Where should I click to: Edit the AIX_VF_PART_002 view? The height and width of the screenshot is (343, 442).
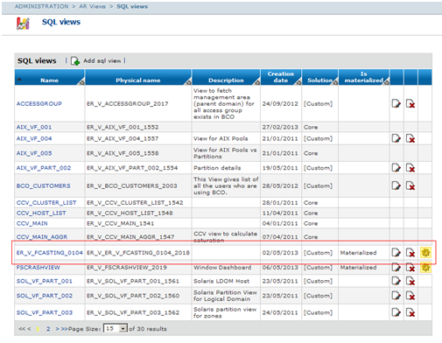pos(396,168)
